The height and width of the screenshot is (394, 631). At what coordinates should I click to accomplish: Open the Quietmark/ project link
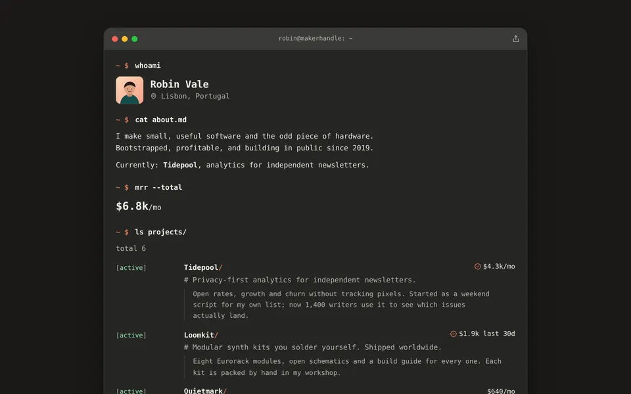(x=205, y=391)
